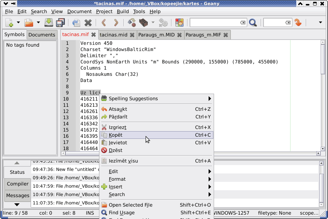Viewport: 328px width, 219px height.
Task: Switch to the Messages tab
Action: pos(17,196)
